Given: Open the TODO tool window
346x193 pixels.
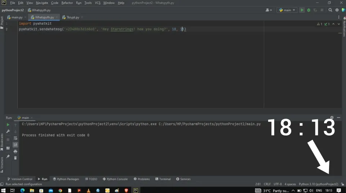Looking at the screenshot, I should (91, 179).
